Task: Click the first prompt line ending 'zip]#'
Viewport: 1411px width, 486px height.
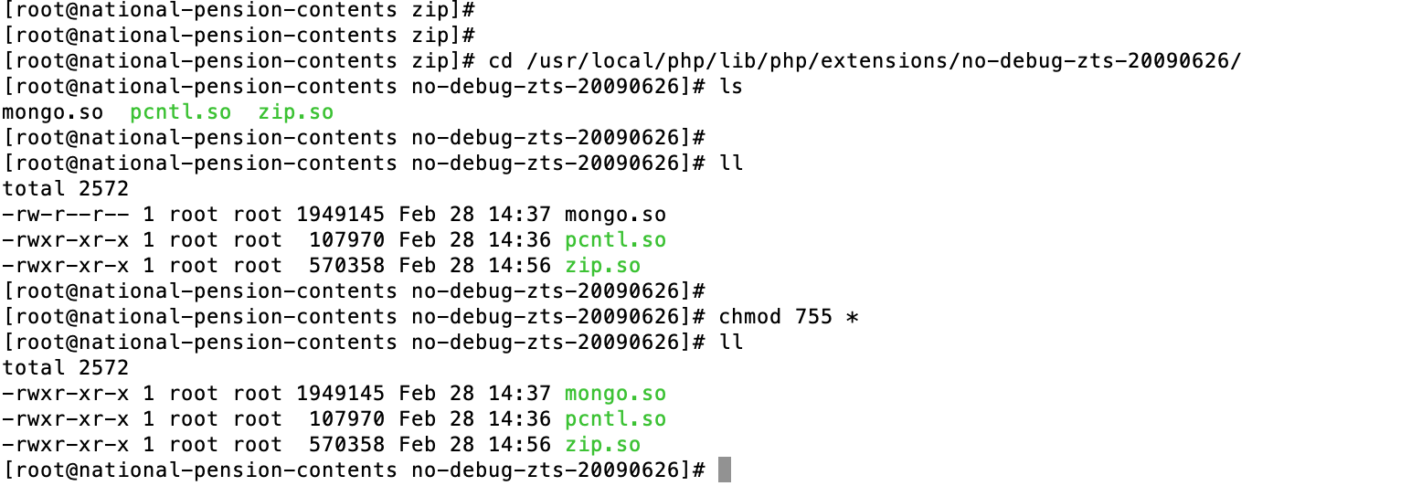Action: click(x=239, y=10)
